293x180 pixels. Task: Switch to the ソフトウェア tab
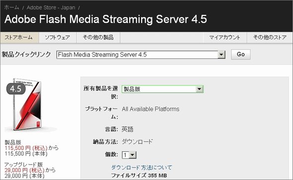tap(58, 38)
